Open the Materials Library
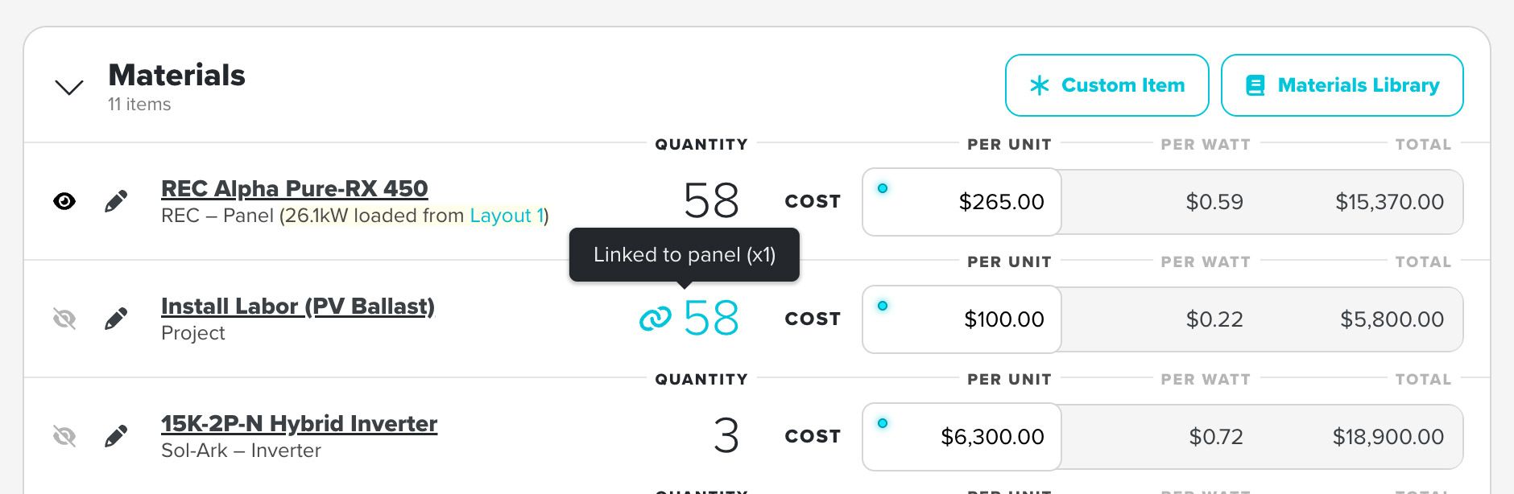The image size is (1514, 494). pyautogui.click(x=1342, y=85)
